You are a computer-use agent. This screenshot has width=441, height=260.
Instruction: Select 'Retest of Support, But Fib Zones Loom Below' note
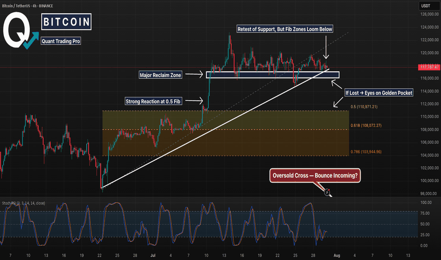pyautogui.click(x=285, y=29)
